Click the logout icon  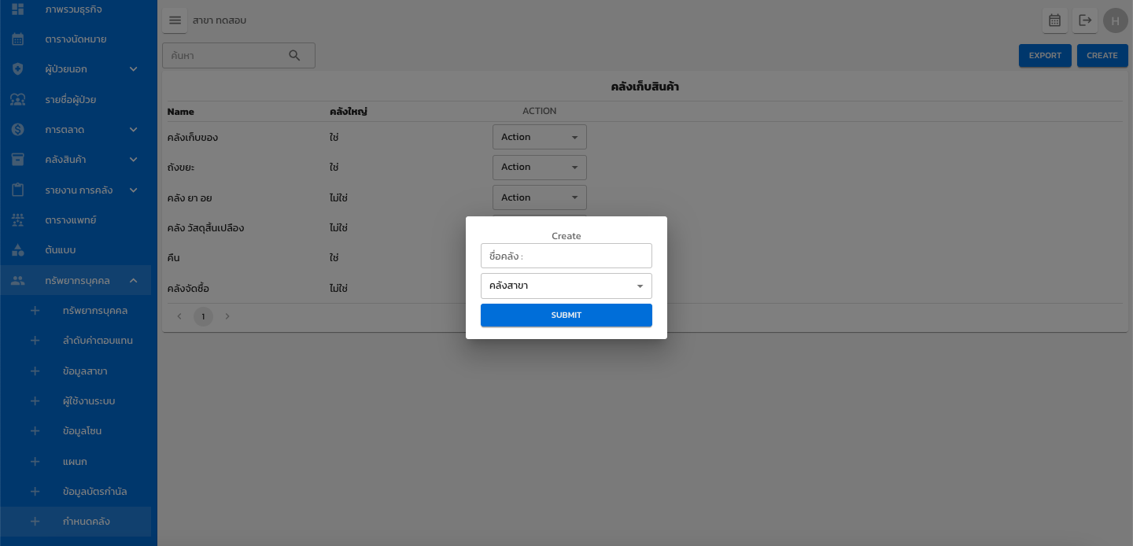pos(1085,20)
